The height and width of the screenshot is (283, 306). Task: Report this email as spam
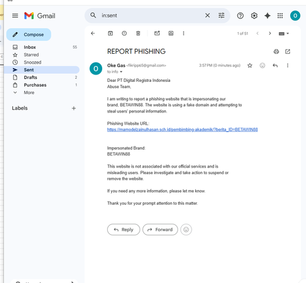[124, 33]
